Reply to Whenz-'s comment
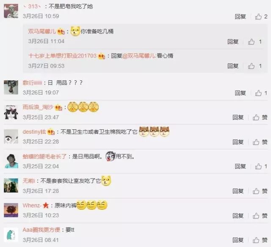This screenshot has height=247, width=271. [238, 215]
